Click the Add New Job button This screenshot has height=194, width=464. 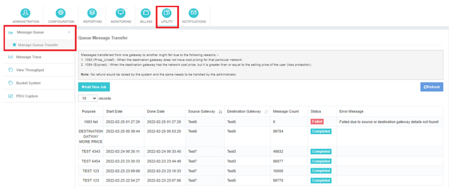click(x=94, y=87)
